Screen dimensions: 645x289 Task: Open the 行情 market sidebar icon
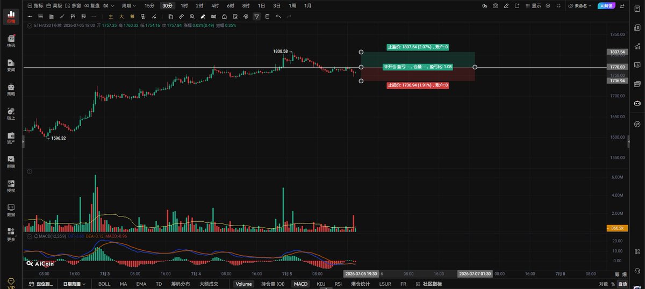pos(11,16)
